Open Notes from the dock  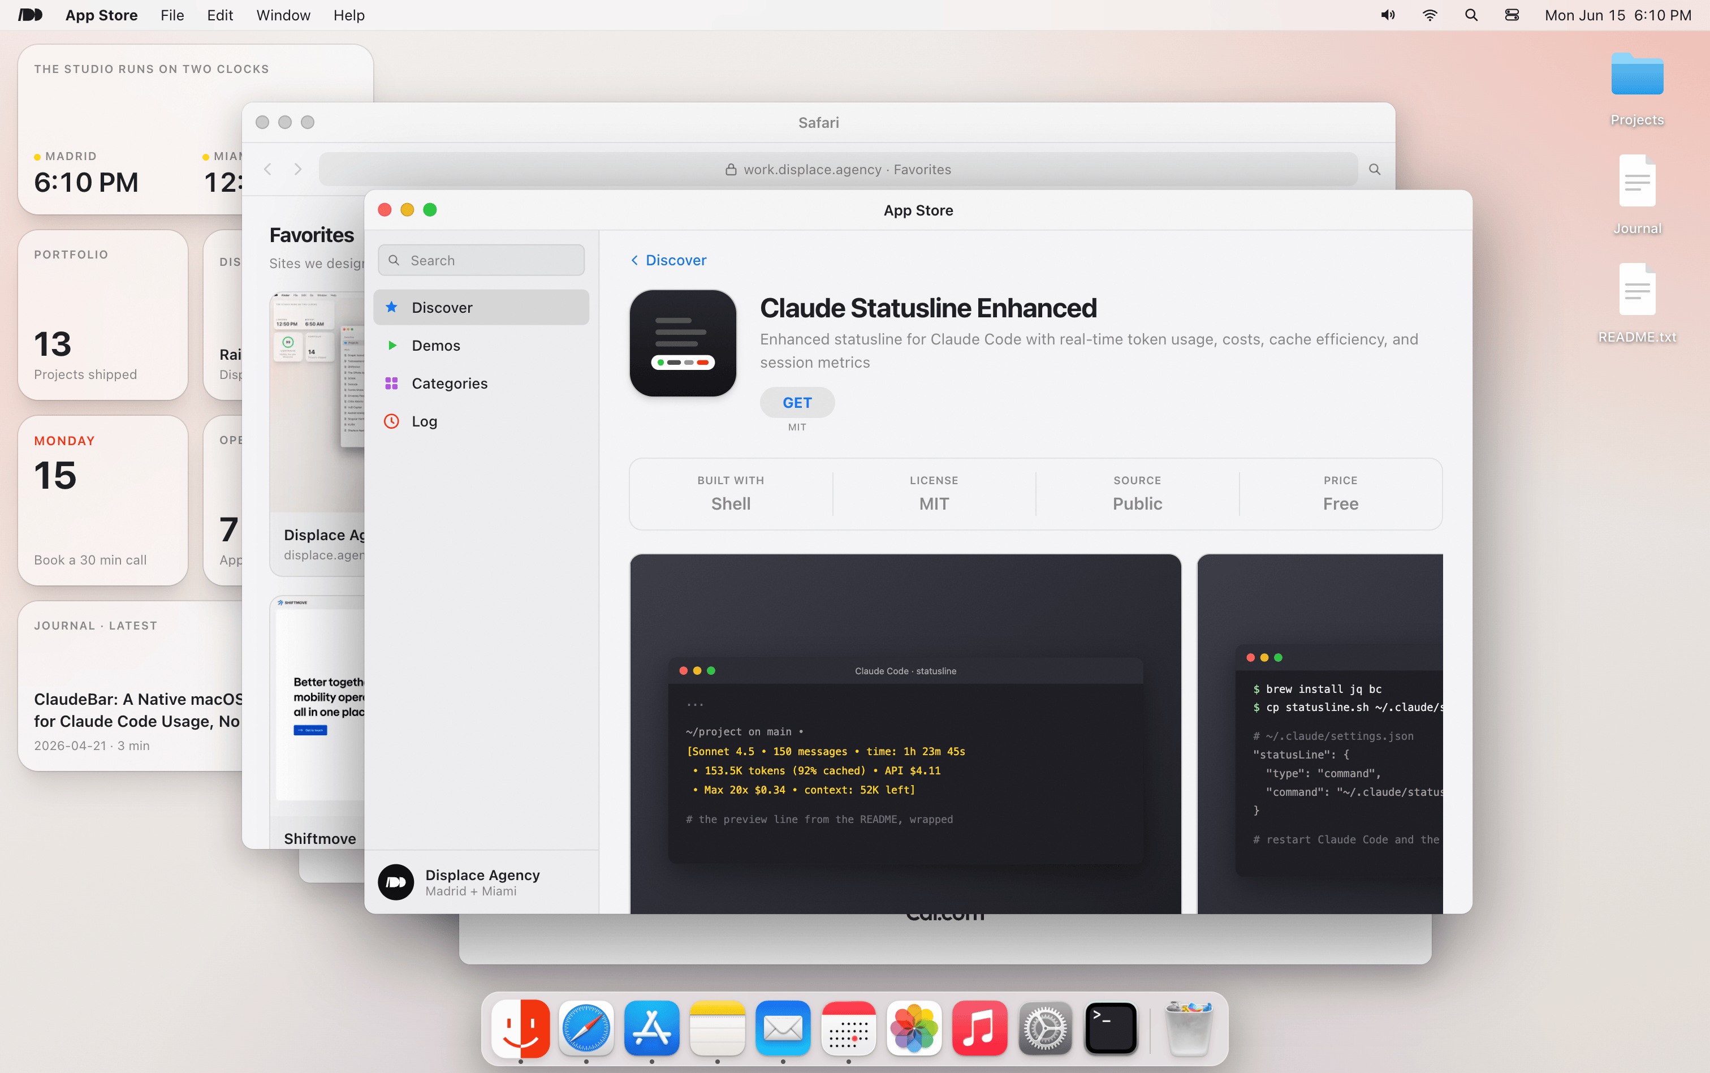click(x=717, y=1028)
